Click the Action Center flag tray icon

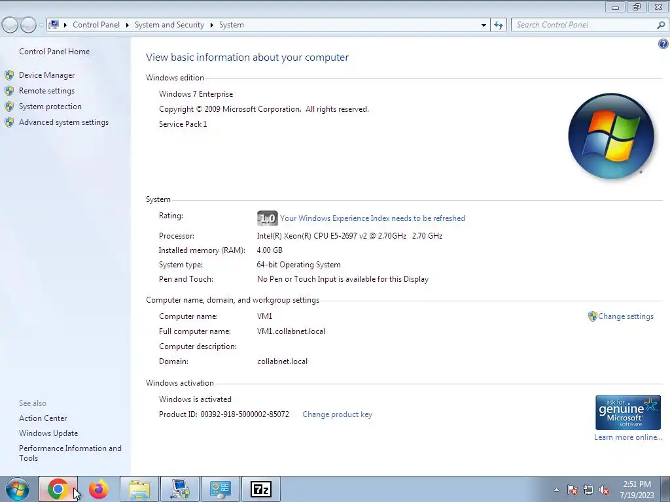pyautogui.click(x=573, y=490)
